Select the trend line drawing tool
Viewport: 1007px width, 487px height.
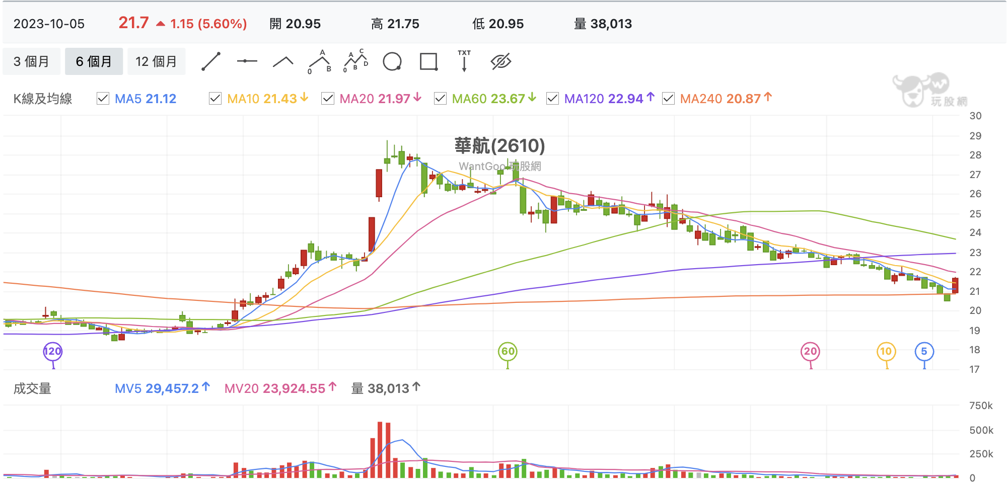pyautogui.click(x=211, y=61)
